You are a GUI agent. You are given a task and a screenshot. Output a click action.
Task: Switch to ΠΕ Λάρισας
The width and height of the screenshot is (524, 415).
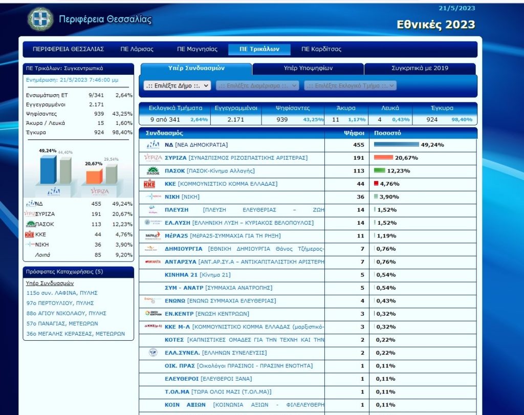click(x=137, y=49)
